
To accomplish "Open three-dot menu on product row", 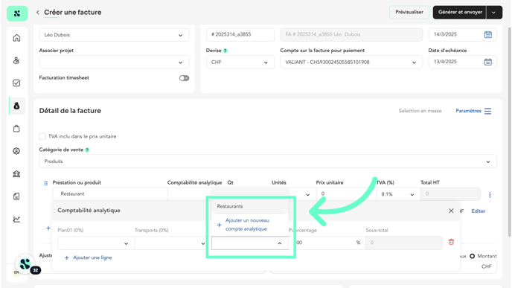I will point(490,195).
